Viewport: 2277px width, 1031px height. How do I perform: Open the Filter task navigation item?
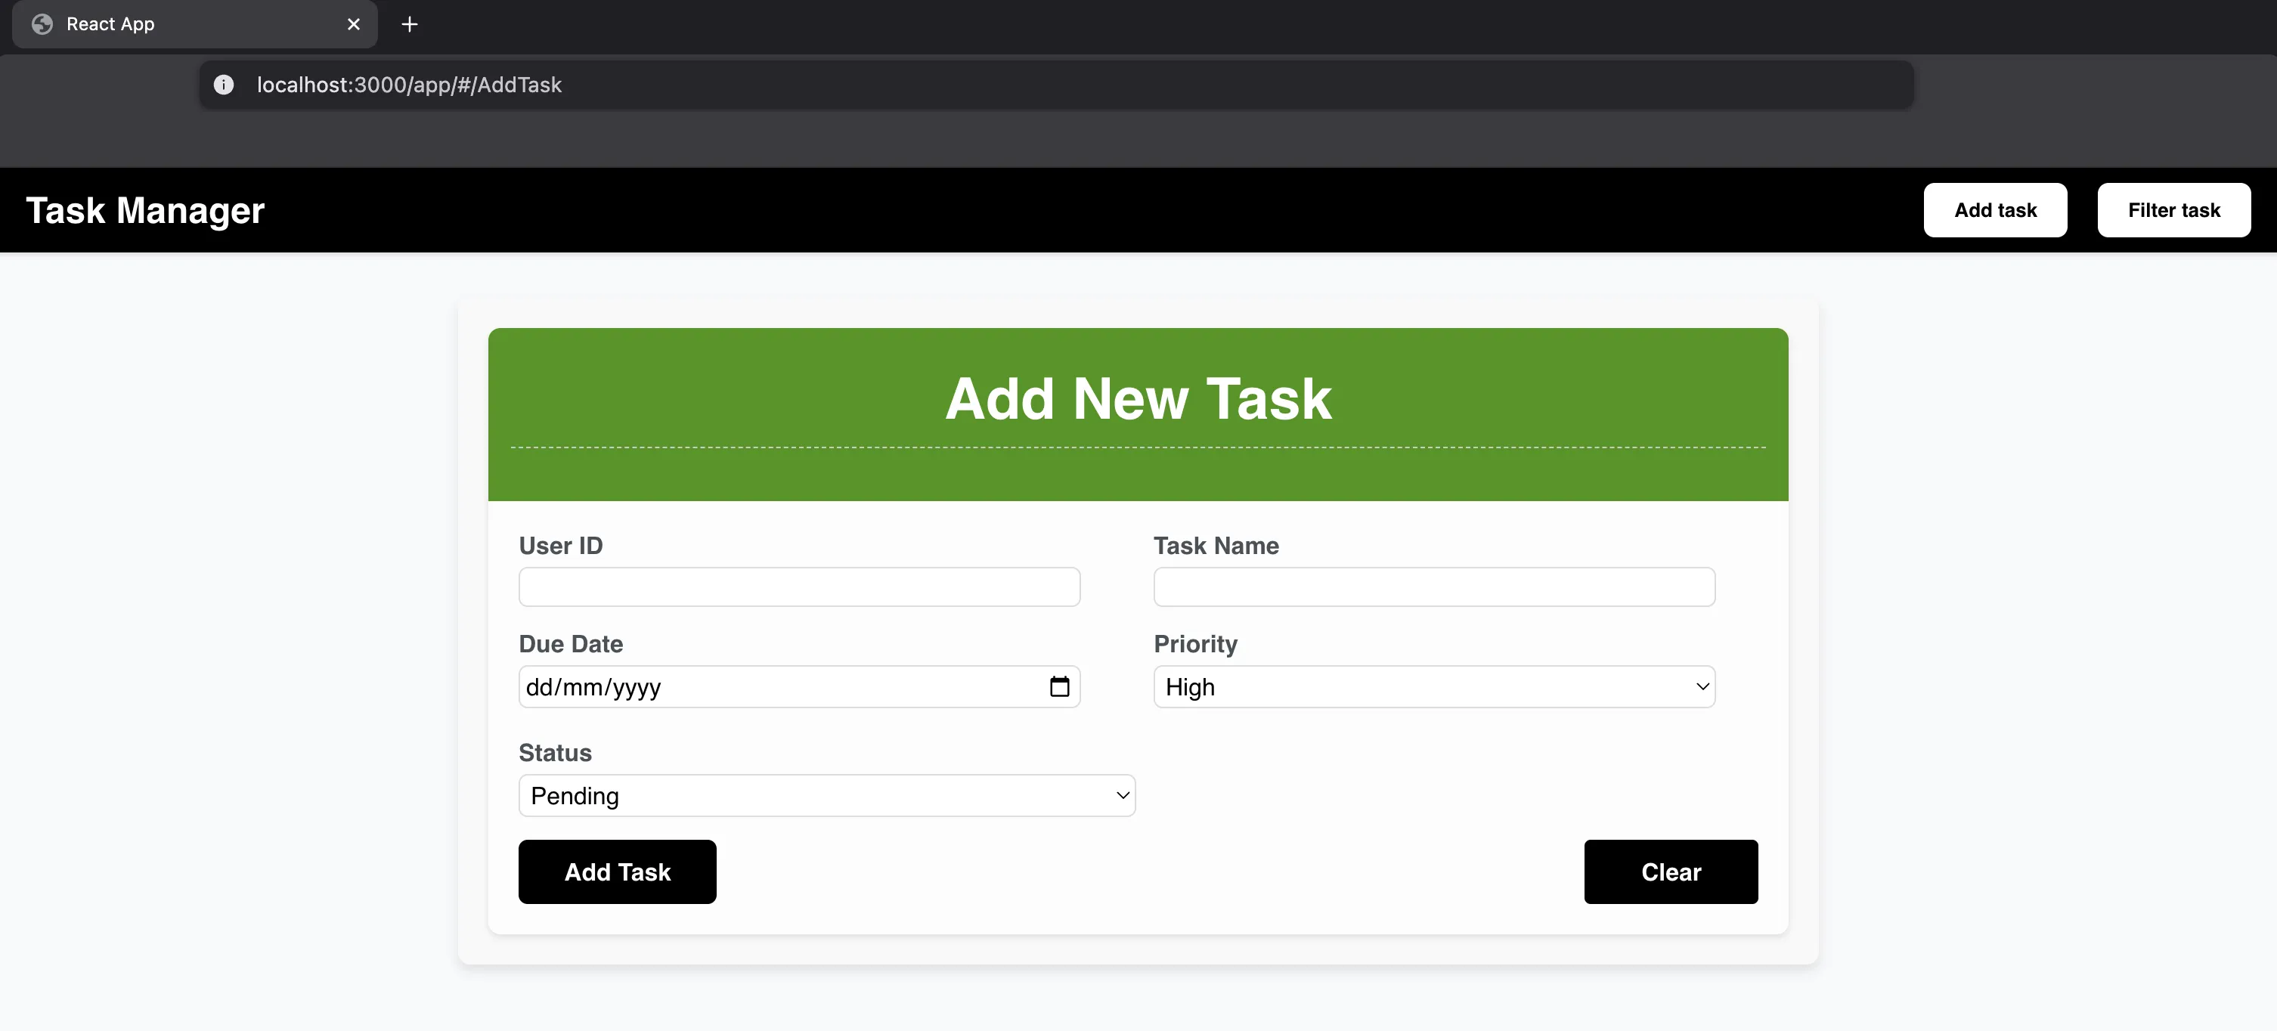2173,210
